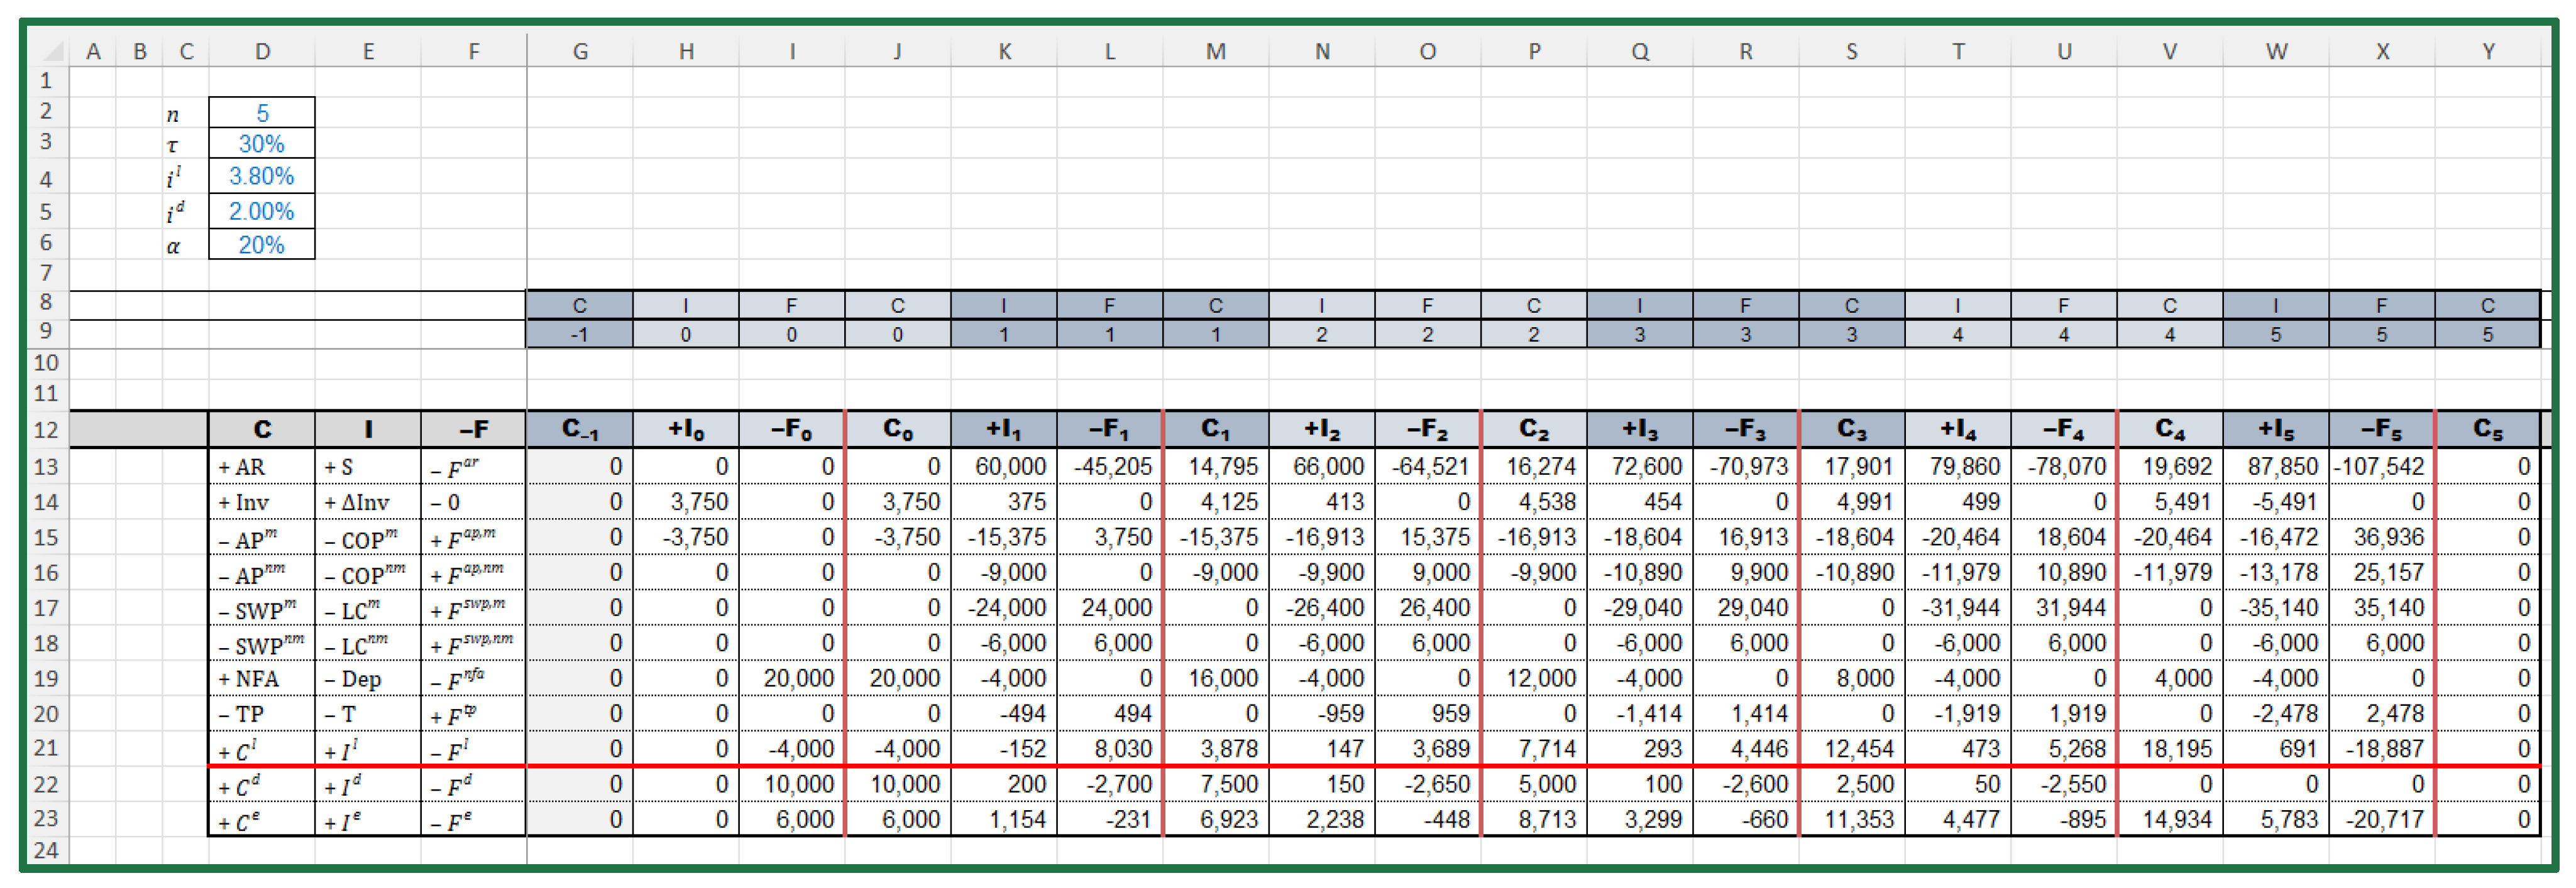Click the n value cell containing 5
The width and height of the screenshot is (2576, 888).
pos(262,113)
